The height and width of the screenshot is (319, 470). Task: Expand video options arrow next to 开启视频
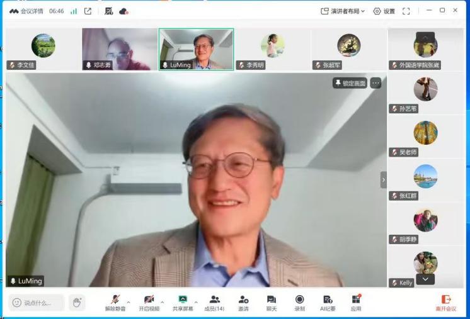(x=163, y=302)
